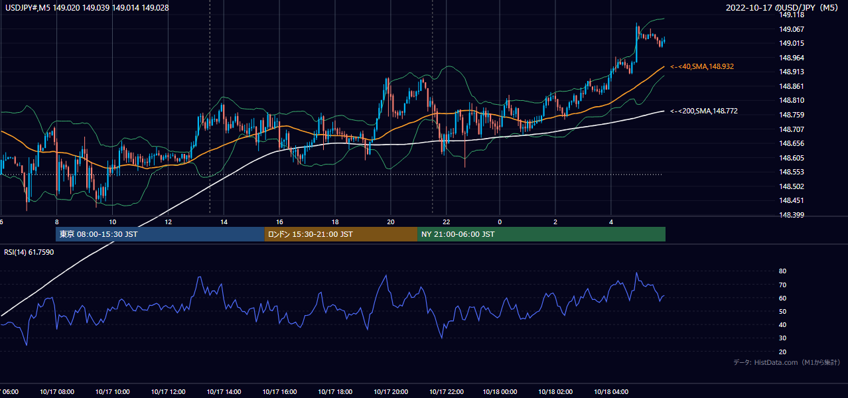Click the 10/18 04:00 date label
Screen dimensions: 848x398
coord(611,392)
